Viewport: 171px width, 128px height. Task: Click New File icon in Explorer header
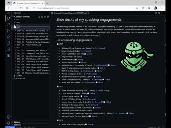point(38,17)
